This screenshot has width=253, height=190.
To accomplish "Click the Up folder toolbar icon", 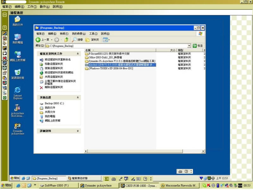I will (x=66, y=40).
